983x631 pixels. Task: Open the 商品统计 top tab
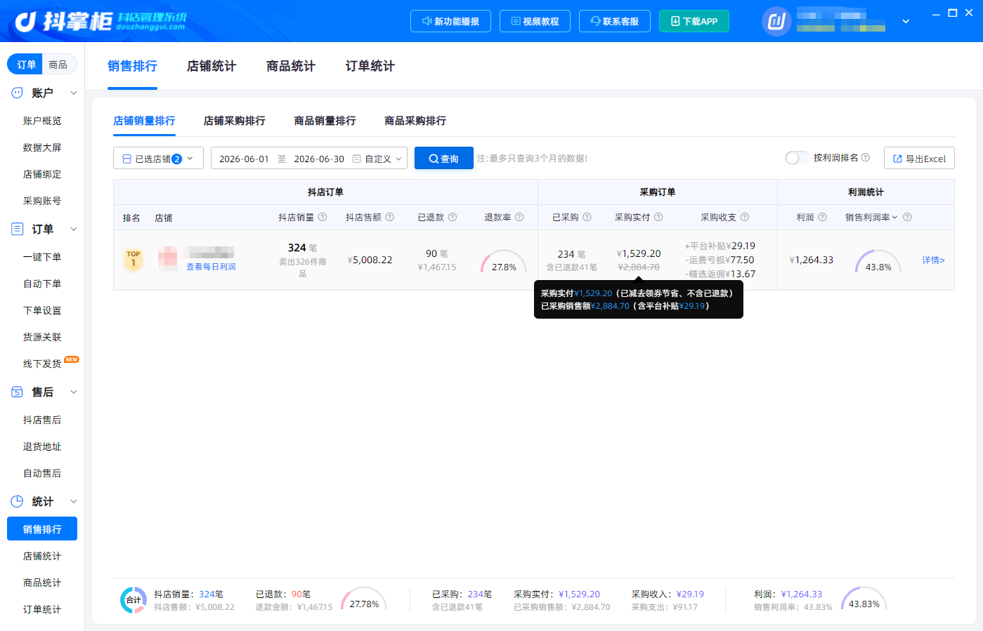[291, 66]
